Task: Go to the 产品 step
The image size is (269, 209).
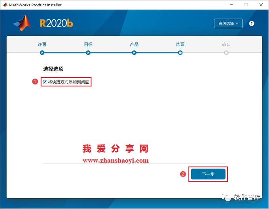Action: point(134,44)
